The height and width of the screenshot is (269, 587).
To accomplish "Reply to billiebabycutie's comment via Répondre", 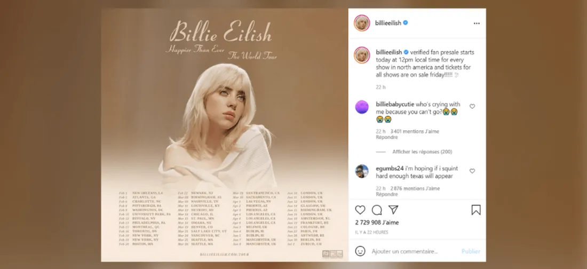I will (x=387, y=138).
